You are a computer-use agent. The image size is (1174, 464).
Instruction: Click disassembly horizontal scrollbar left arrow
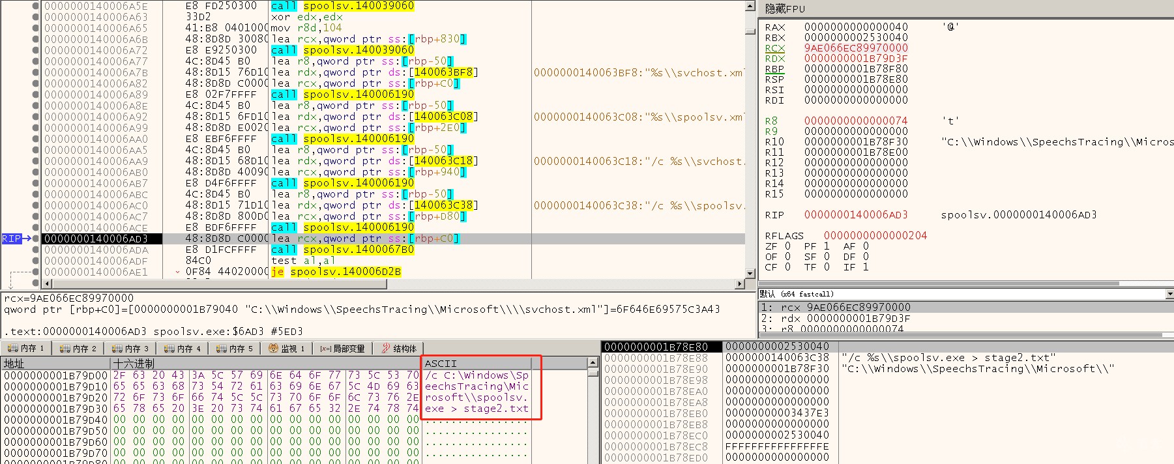(x=46, y=284)
